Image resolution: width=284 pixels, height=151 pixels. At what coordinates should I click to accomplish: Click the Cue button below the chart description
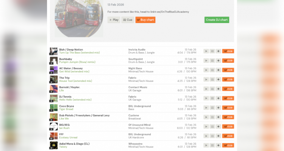pos(127,20)
